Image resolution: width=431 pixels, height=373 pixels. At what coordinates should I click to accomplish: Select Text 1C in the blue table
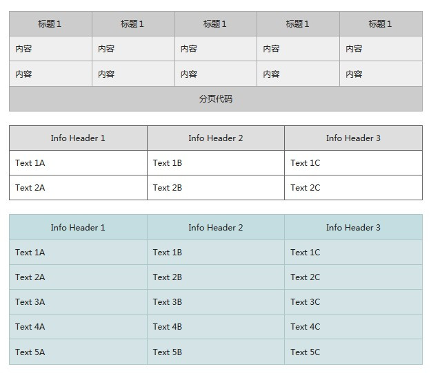[x=305, y=253]
